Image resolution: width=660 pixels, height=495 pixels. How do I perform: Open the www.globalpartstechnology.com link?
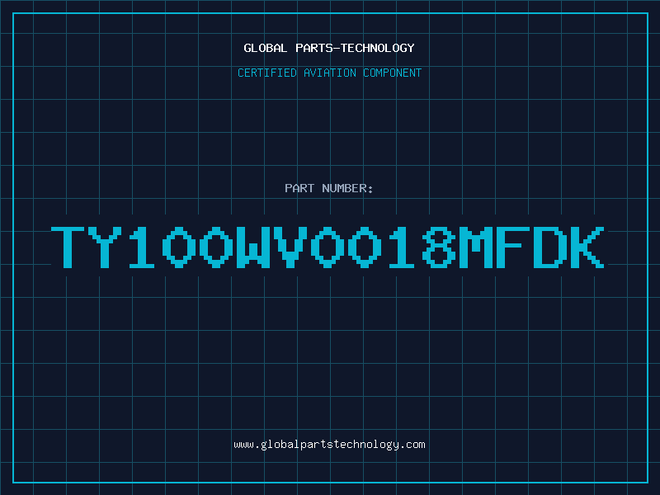(329, 445)
